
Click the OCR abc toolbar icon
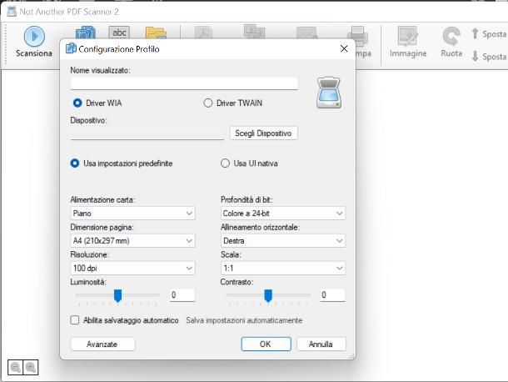119,33
